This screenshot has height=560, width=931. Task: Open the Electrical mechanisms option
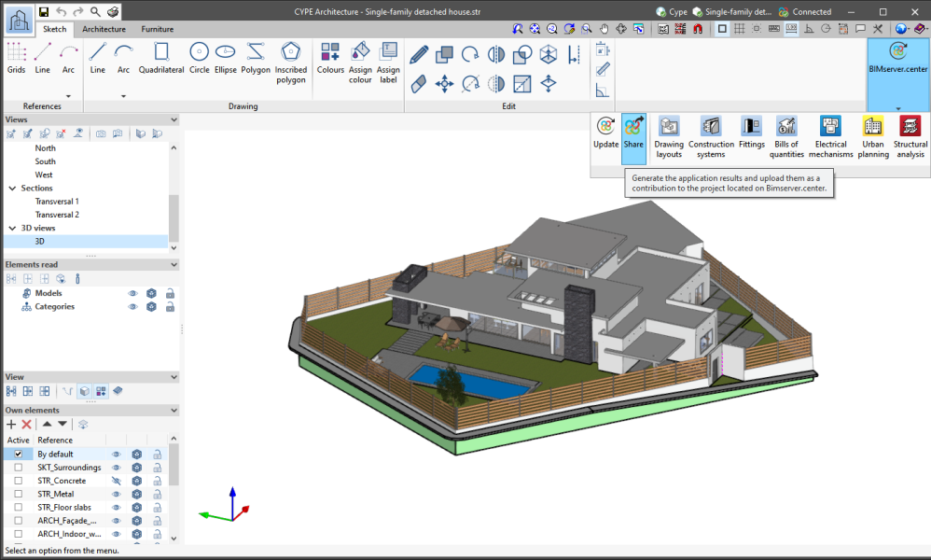(830, 136)
